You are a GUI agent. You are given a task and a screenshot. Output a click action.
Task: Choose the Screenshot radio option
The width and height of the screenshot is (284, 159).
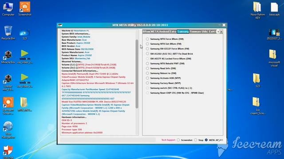point(178,140)
